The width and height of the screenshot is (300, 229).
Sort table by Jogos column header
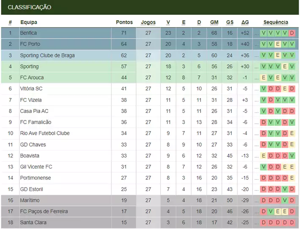point(148,22)
